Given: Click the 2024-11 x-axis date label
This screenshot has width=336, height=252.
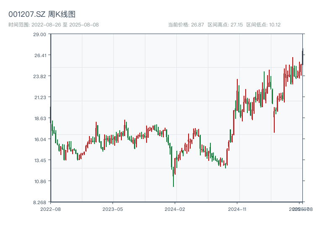Looking at the screenshot, I should tap(237, 209).
